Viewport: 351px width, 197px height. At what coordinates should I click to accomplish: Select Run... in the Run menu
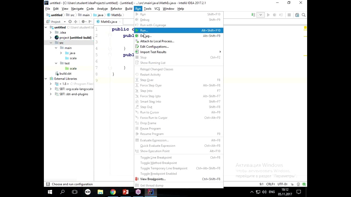[179, 30]
